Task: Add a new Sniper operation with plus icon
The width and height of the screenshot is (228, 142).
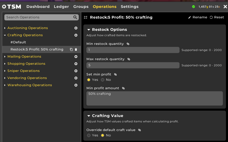Action: pyautogui.click(x=76, y=71)
